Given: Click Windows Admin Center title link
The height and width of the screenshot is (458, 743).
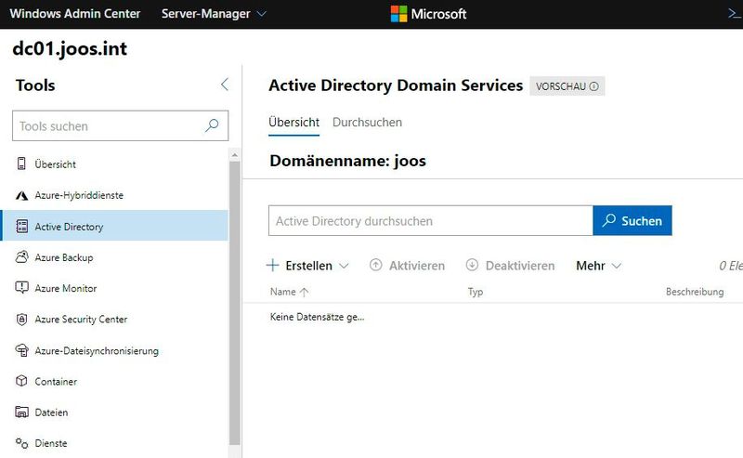Looking at the screenshot, I should point(75,14).
